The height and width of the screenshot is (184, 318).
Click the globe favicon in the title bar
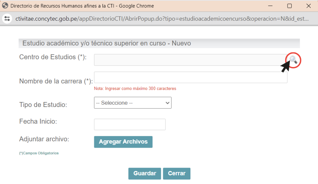pos(5,6)
